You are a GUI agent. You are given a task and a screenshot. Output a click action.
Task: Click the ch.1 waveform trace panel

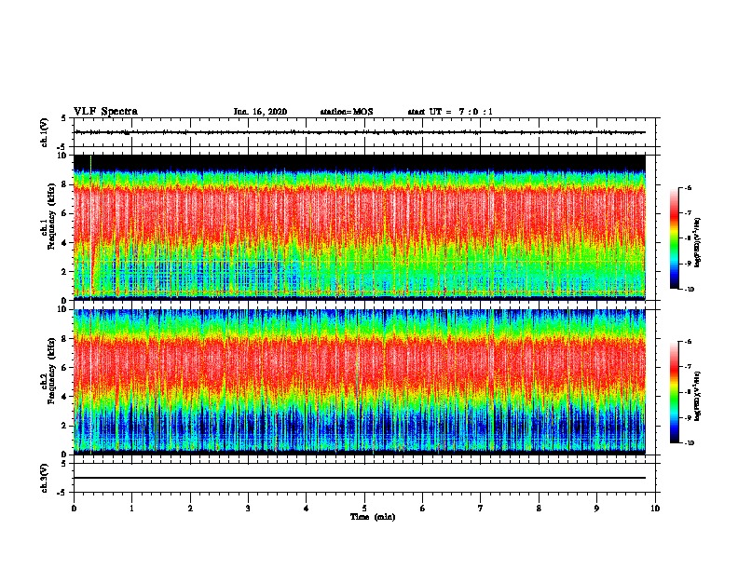point(364,132)
